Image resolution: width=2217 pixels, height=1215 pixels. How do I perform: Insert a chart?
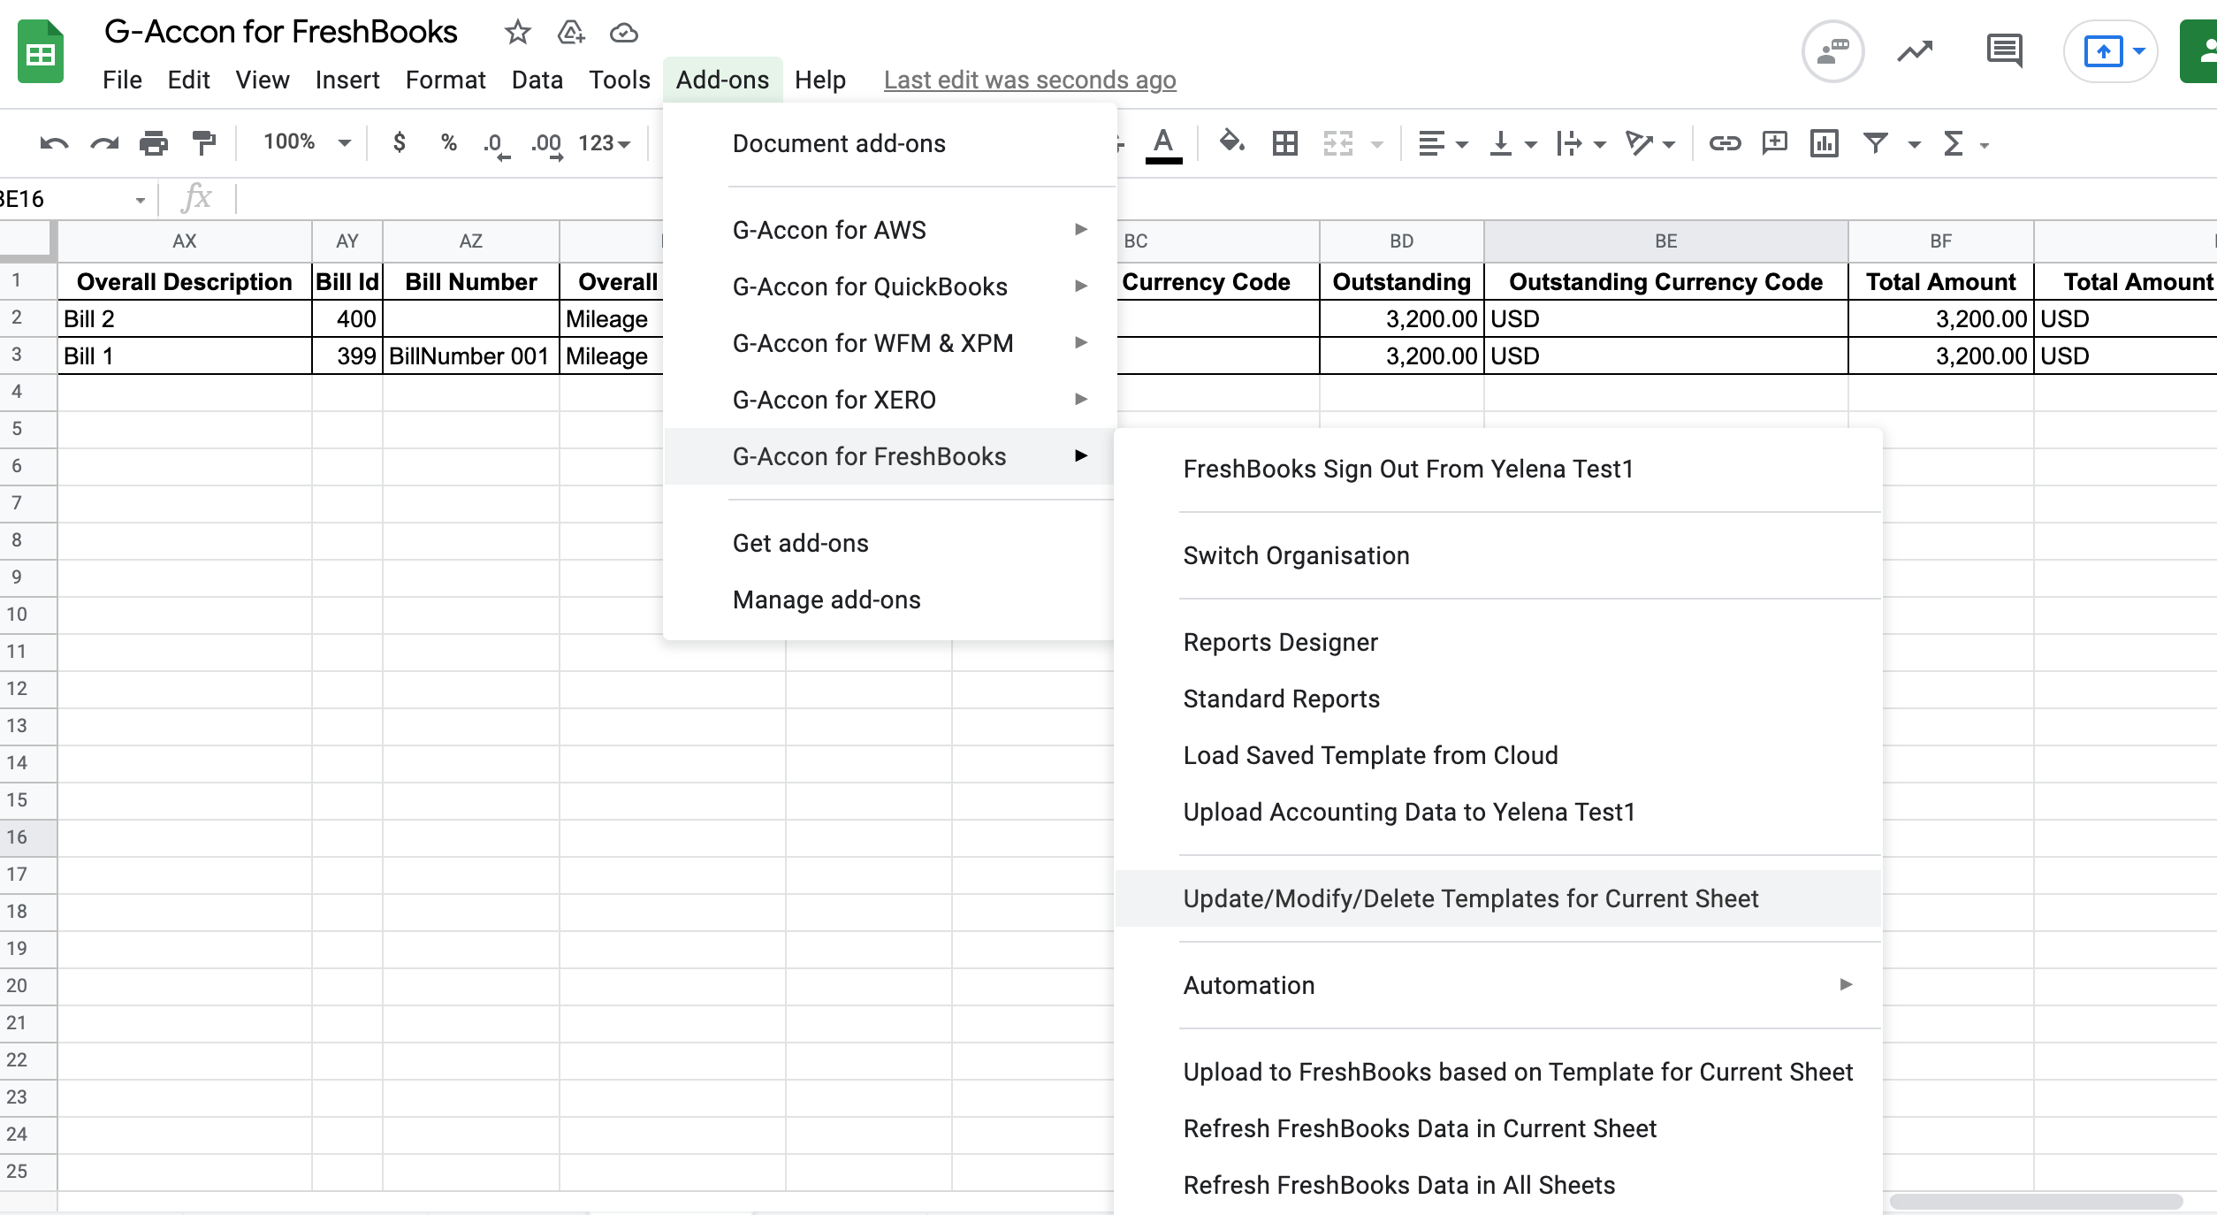(1825, 143)
